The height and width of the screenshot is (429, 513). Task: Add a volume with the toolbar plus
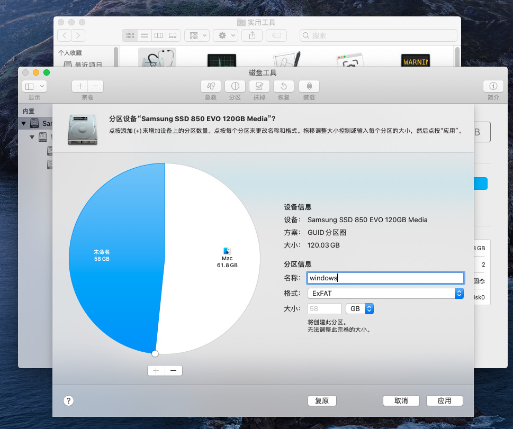click(x=80, y=86)
